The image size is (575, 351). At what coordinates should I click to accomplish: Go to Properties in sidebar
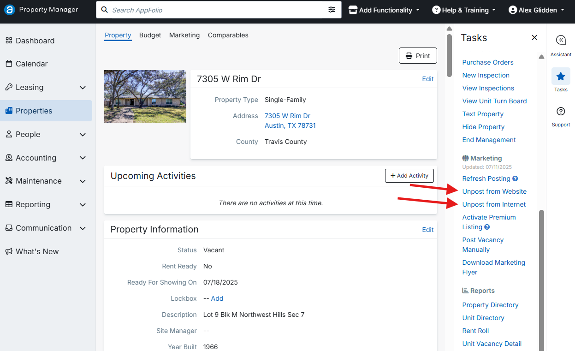(x=46, y=111)
